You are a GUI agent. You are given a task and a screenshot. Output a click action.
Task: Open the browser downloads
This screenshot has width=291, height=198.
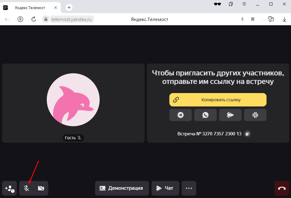(x=284, y=19)
